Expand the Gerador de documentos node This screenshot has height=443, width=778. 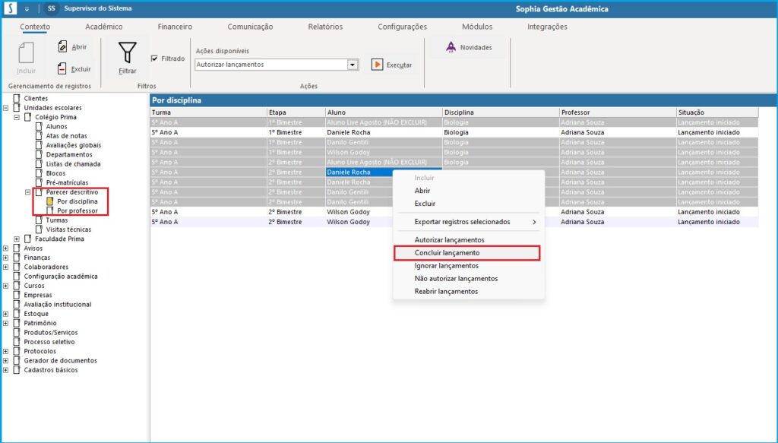click(x=5, y=361)
